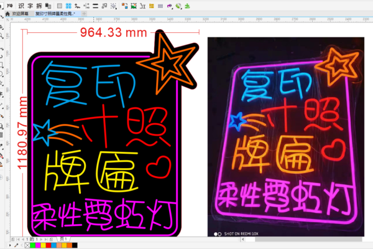Choose the magenta swatch
Screen dimensions: 373x249
38,245
